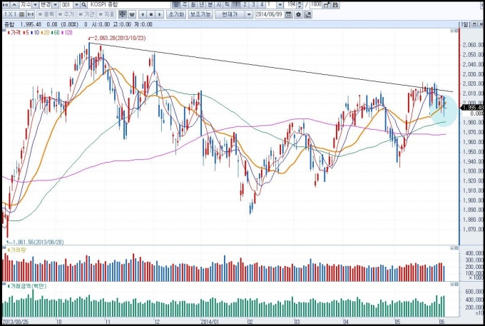Click the 1000 total bars field
This screenshot has height=326, width=485.
pos(316,5)
